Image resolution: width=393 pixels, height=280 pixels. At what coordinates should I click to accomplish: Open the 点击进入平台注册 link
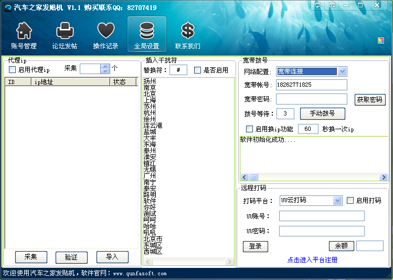coord(312,260)
